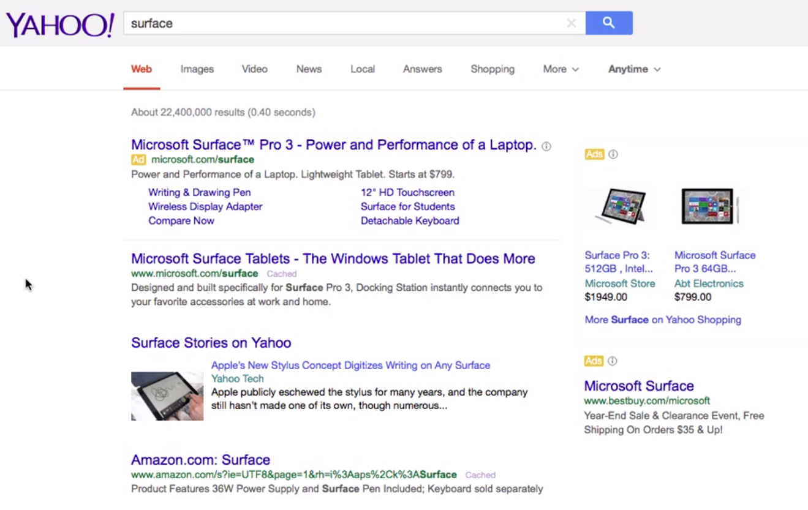The height and width of the screenshot is (510, 808).
Task: Go to the Answers tab
Action: point(423,69)
